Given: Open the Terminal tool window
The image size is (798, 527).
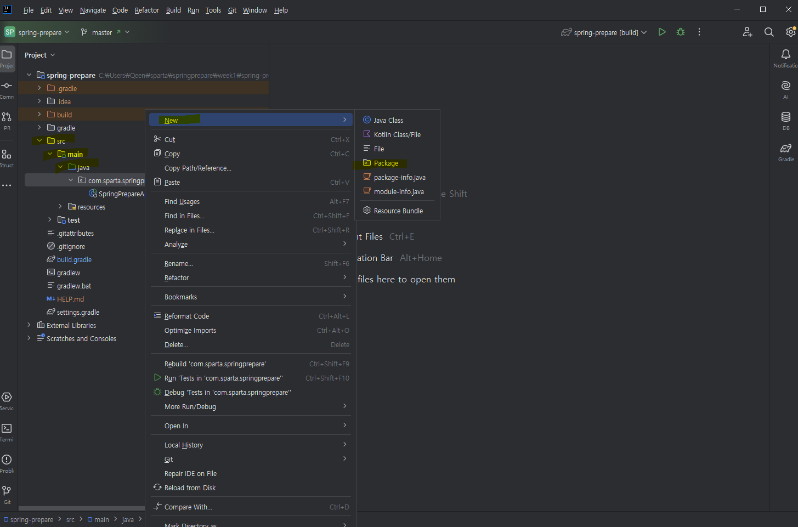Looking at the screenshot, I should tap(7, 428).
